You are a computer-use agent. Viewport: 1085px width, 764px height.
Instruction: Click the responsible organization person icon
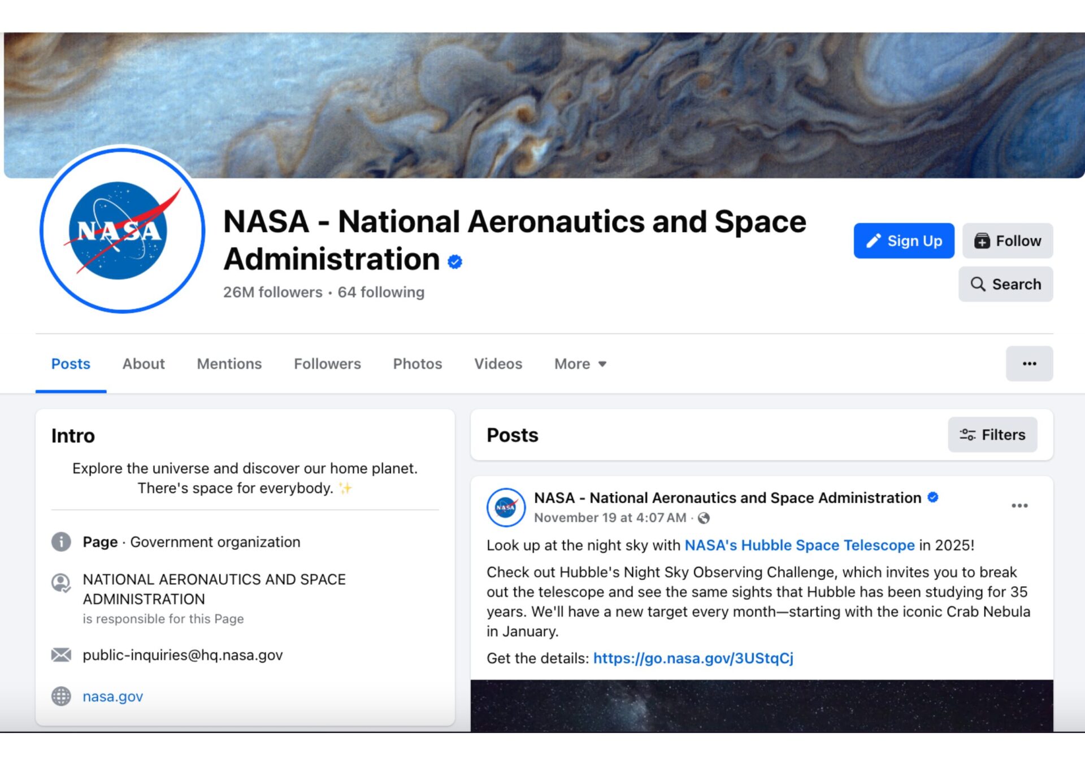[61, 582]
